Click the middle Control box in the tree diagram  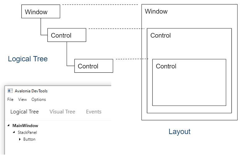(x=66, y=35)
